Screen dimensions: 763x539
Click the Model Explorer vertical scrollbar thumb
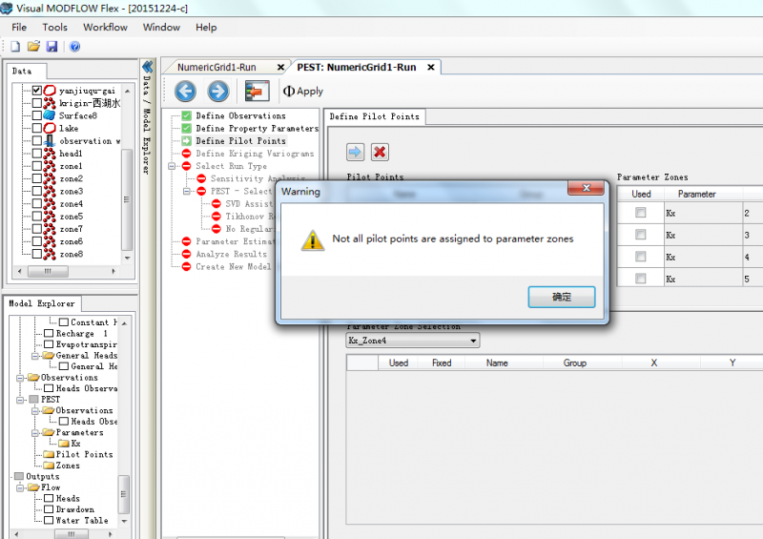[124, 494]
